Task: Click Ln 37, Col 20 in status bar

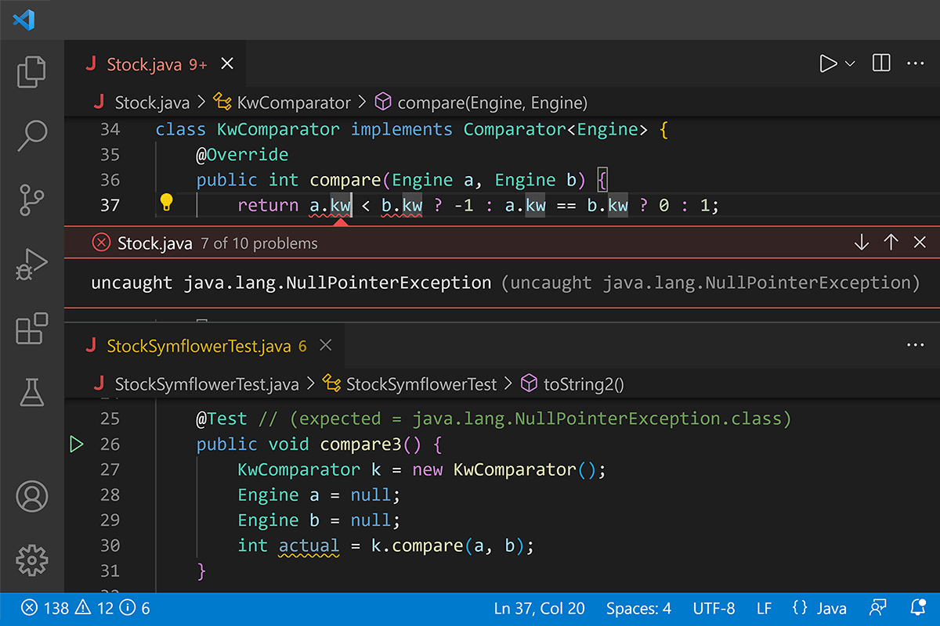Action: tap(540, 608)
